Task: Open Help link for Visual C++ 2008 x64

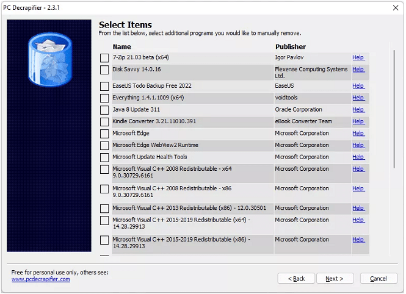Action: click(x=358, y=169)
